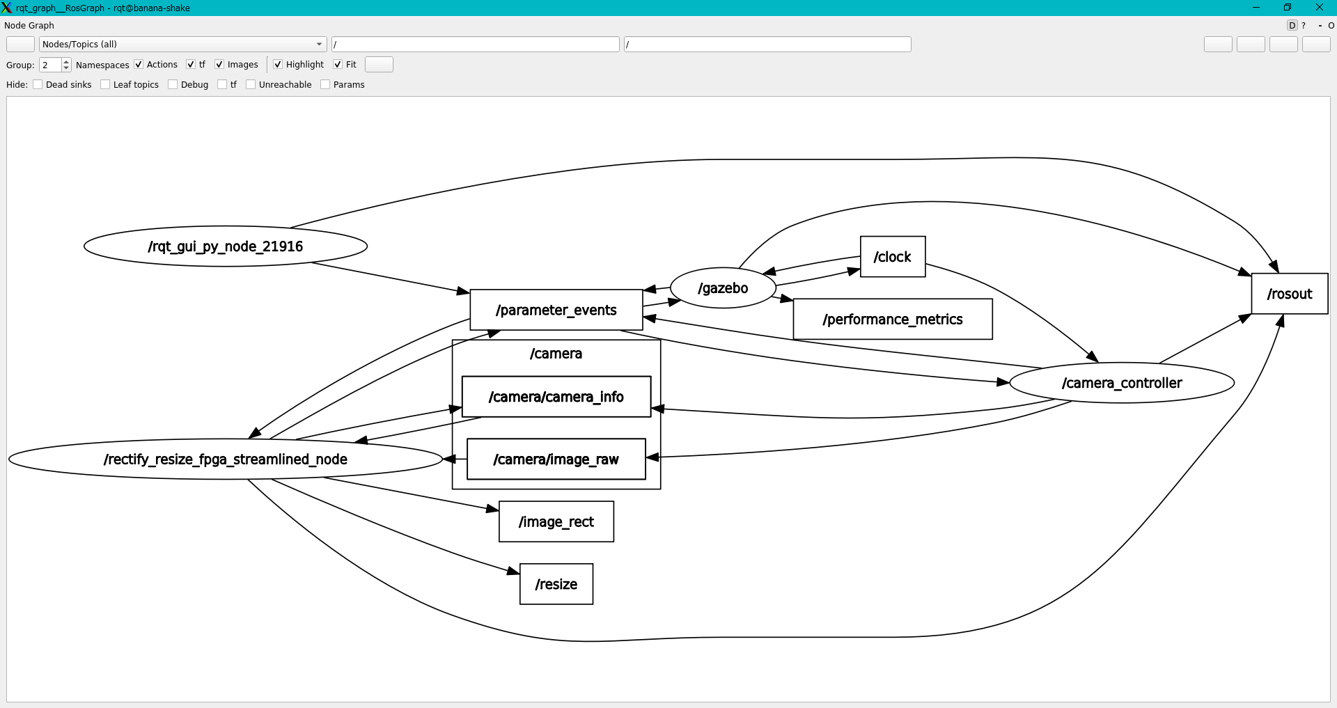
Task: Click the Hide: label
Action: point(17,84)
